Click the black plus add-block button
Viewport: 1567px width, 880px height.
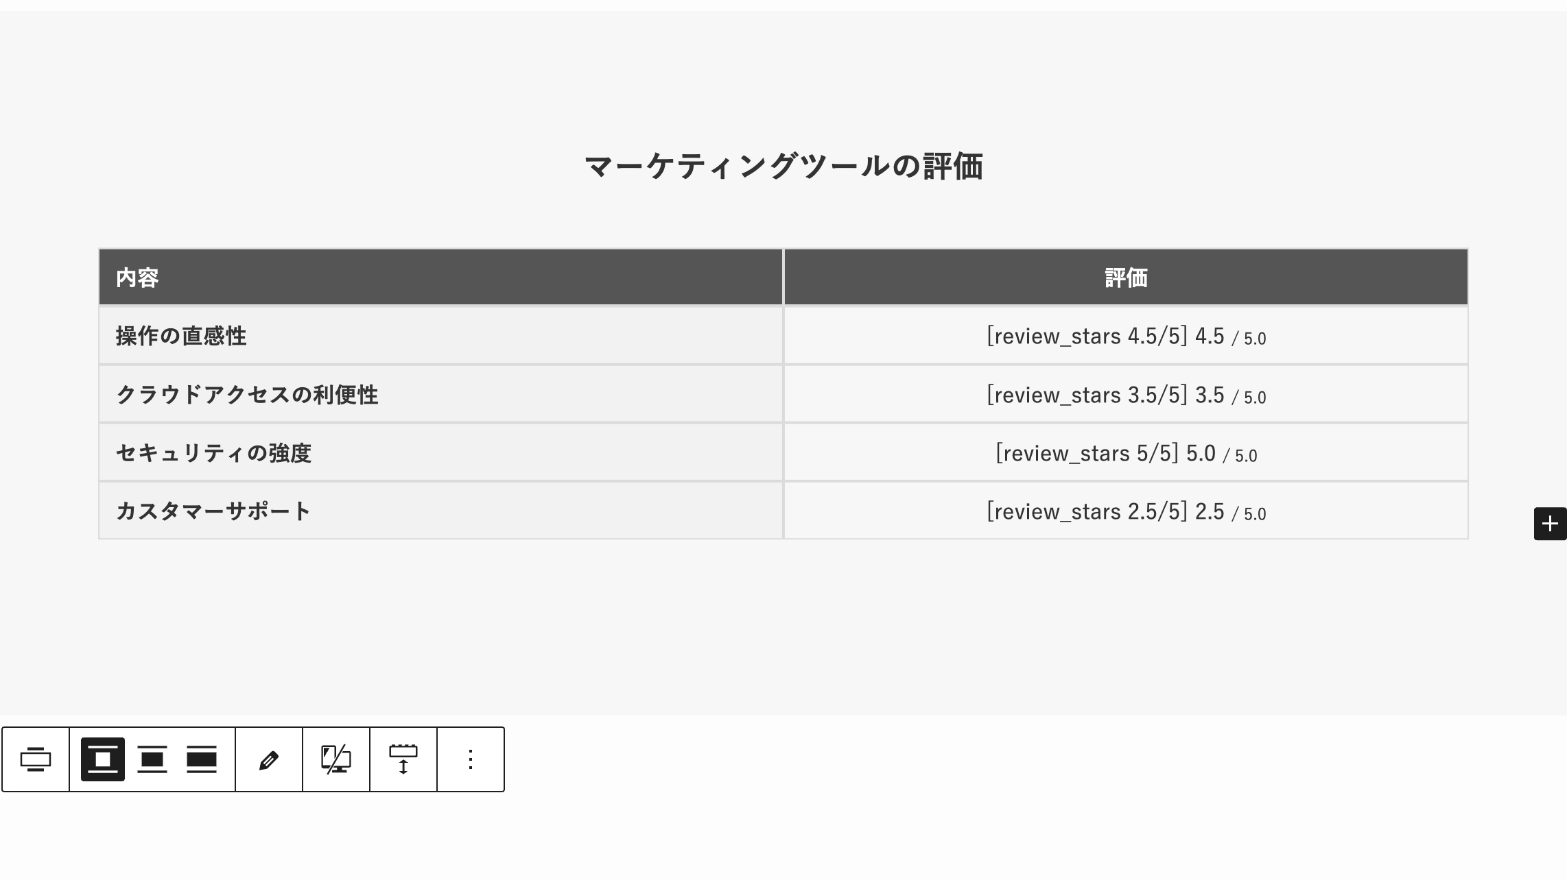tap(1550, 524)
